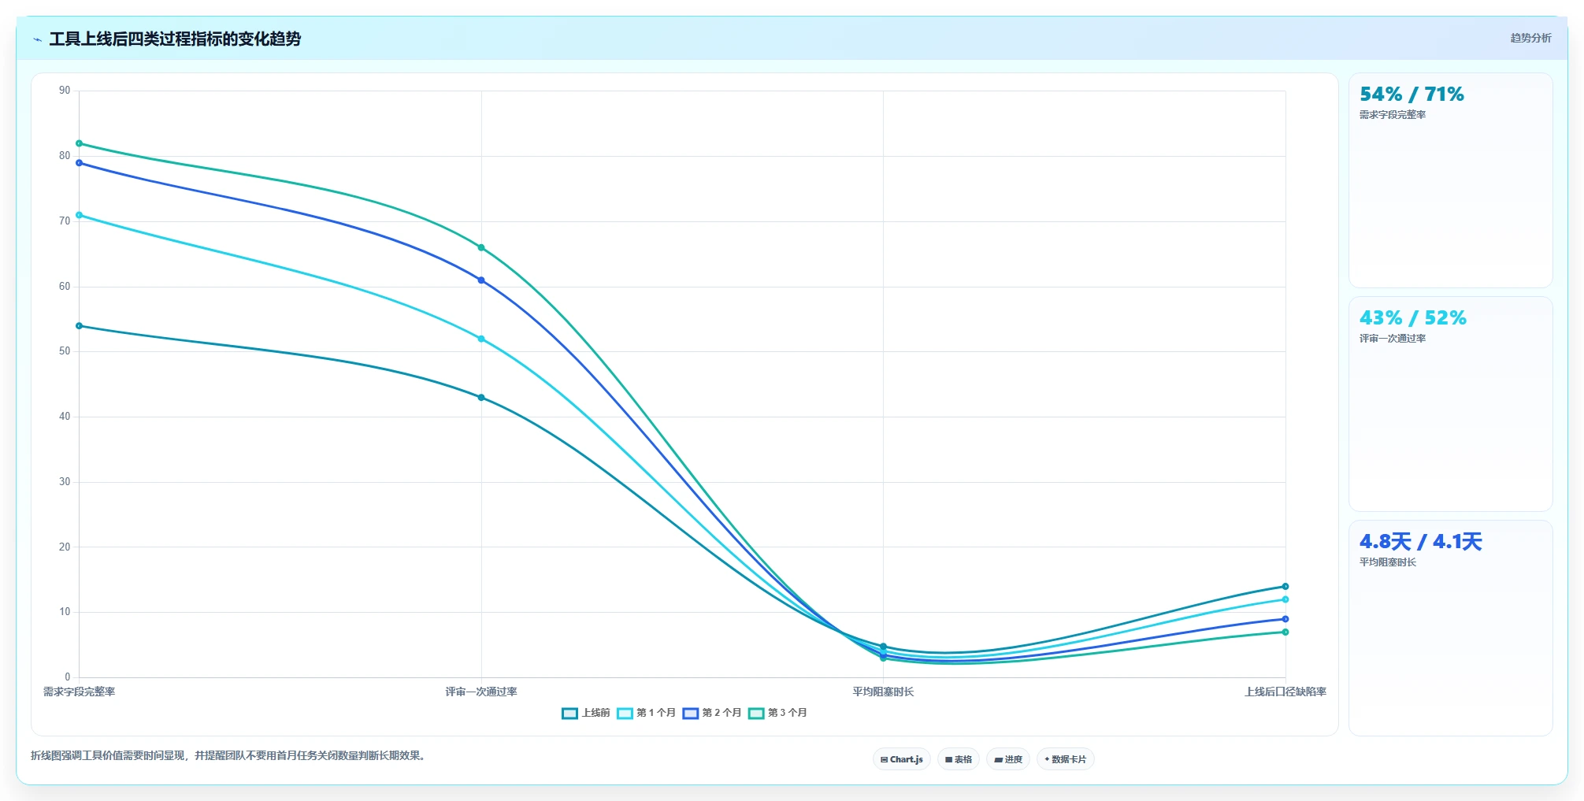This screenshot has width=1584, height=801.
Task: Click the 上线前 point at 需求字段完整率 (54)
Action: tap(79, 326)
